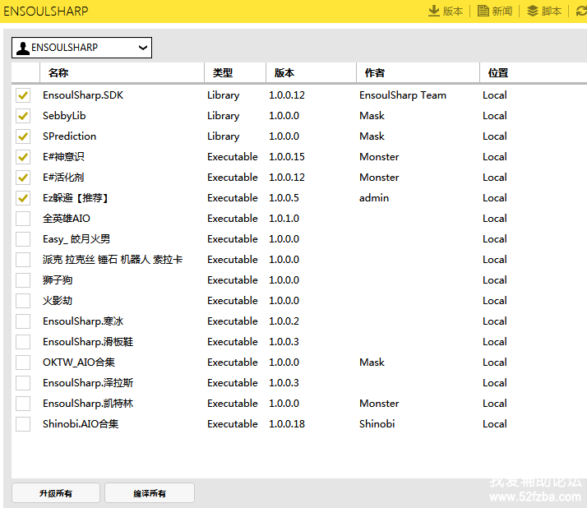Disable the SebbyLib library checkbox
Image resolution: width=587 pixels, height=508 pixels.
23,116
